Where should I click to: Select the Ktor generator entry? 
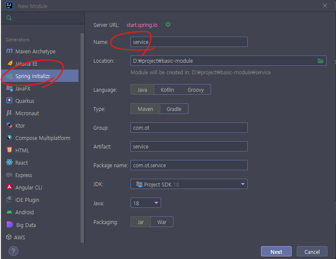40,126
